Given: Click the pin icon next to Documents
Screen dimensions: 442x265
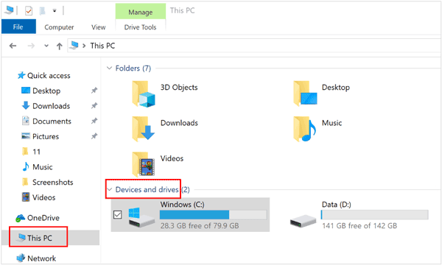Looking at the screenshot, I should tap(94, 121).
